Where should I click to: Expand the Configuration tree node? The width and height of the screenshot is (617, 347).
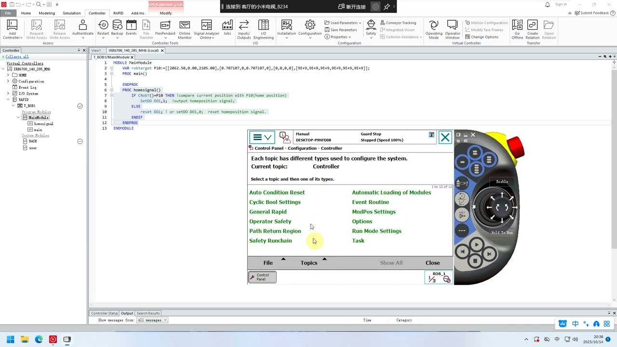coord(8,81)
